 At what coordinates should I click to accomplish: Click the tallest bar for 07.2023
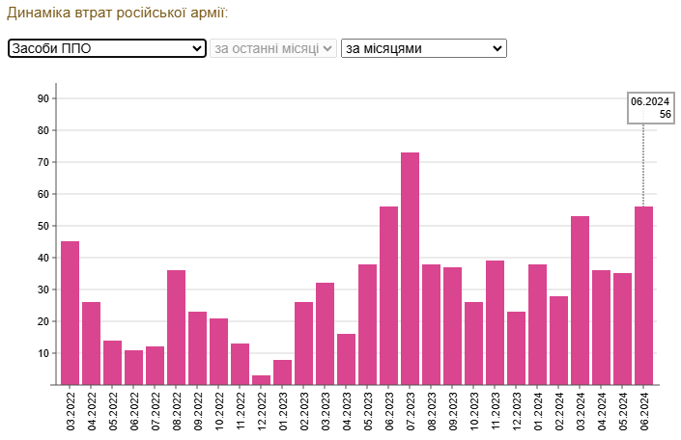[x=410, y=268]
